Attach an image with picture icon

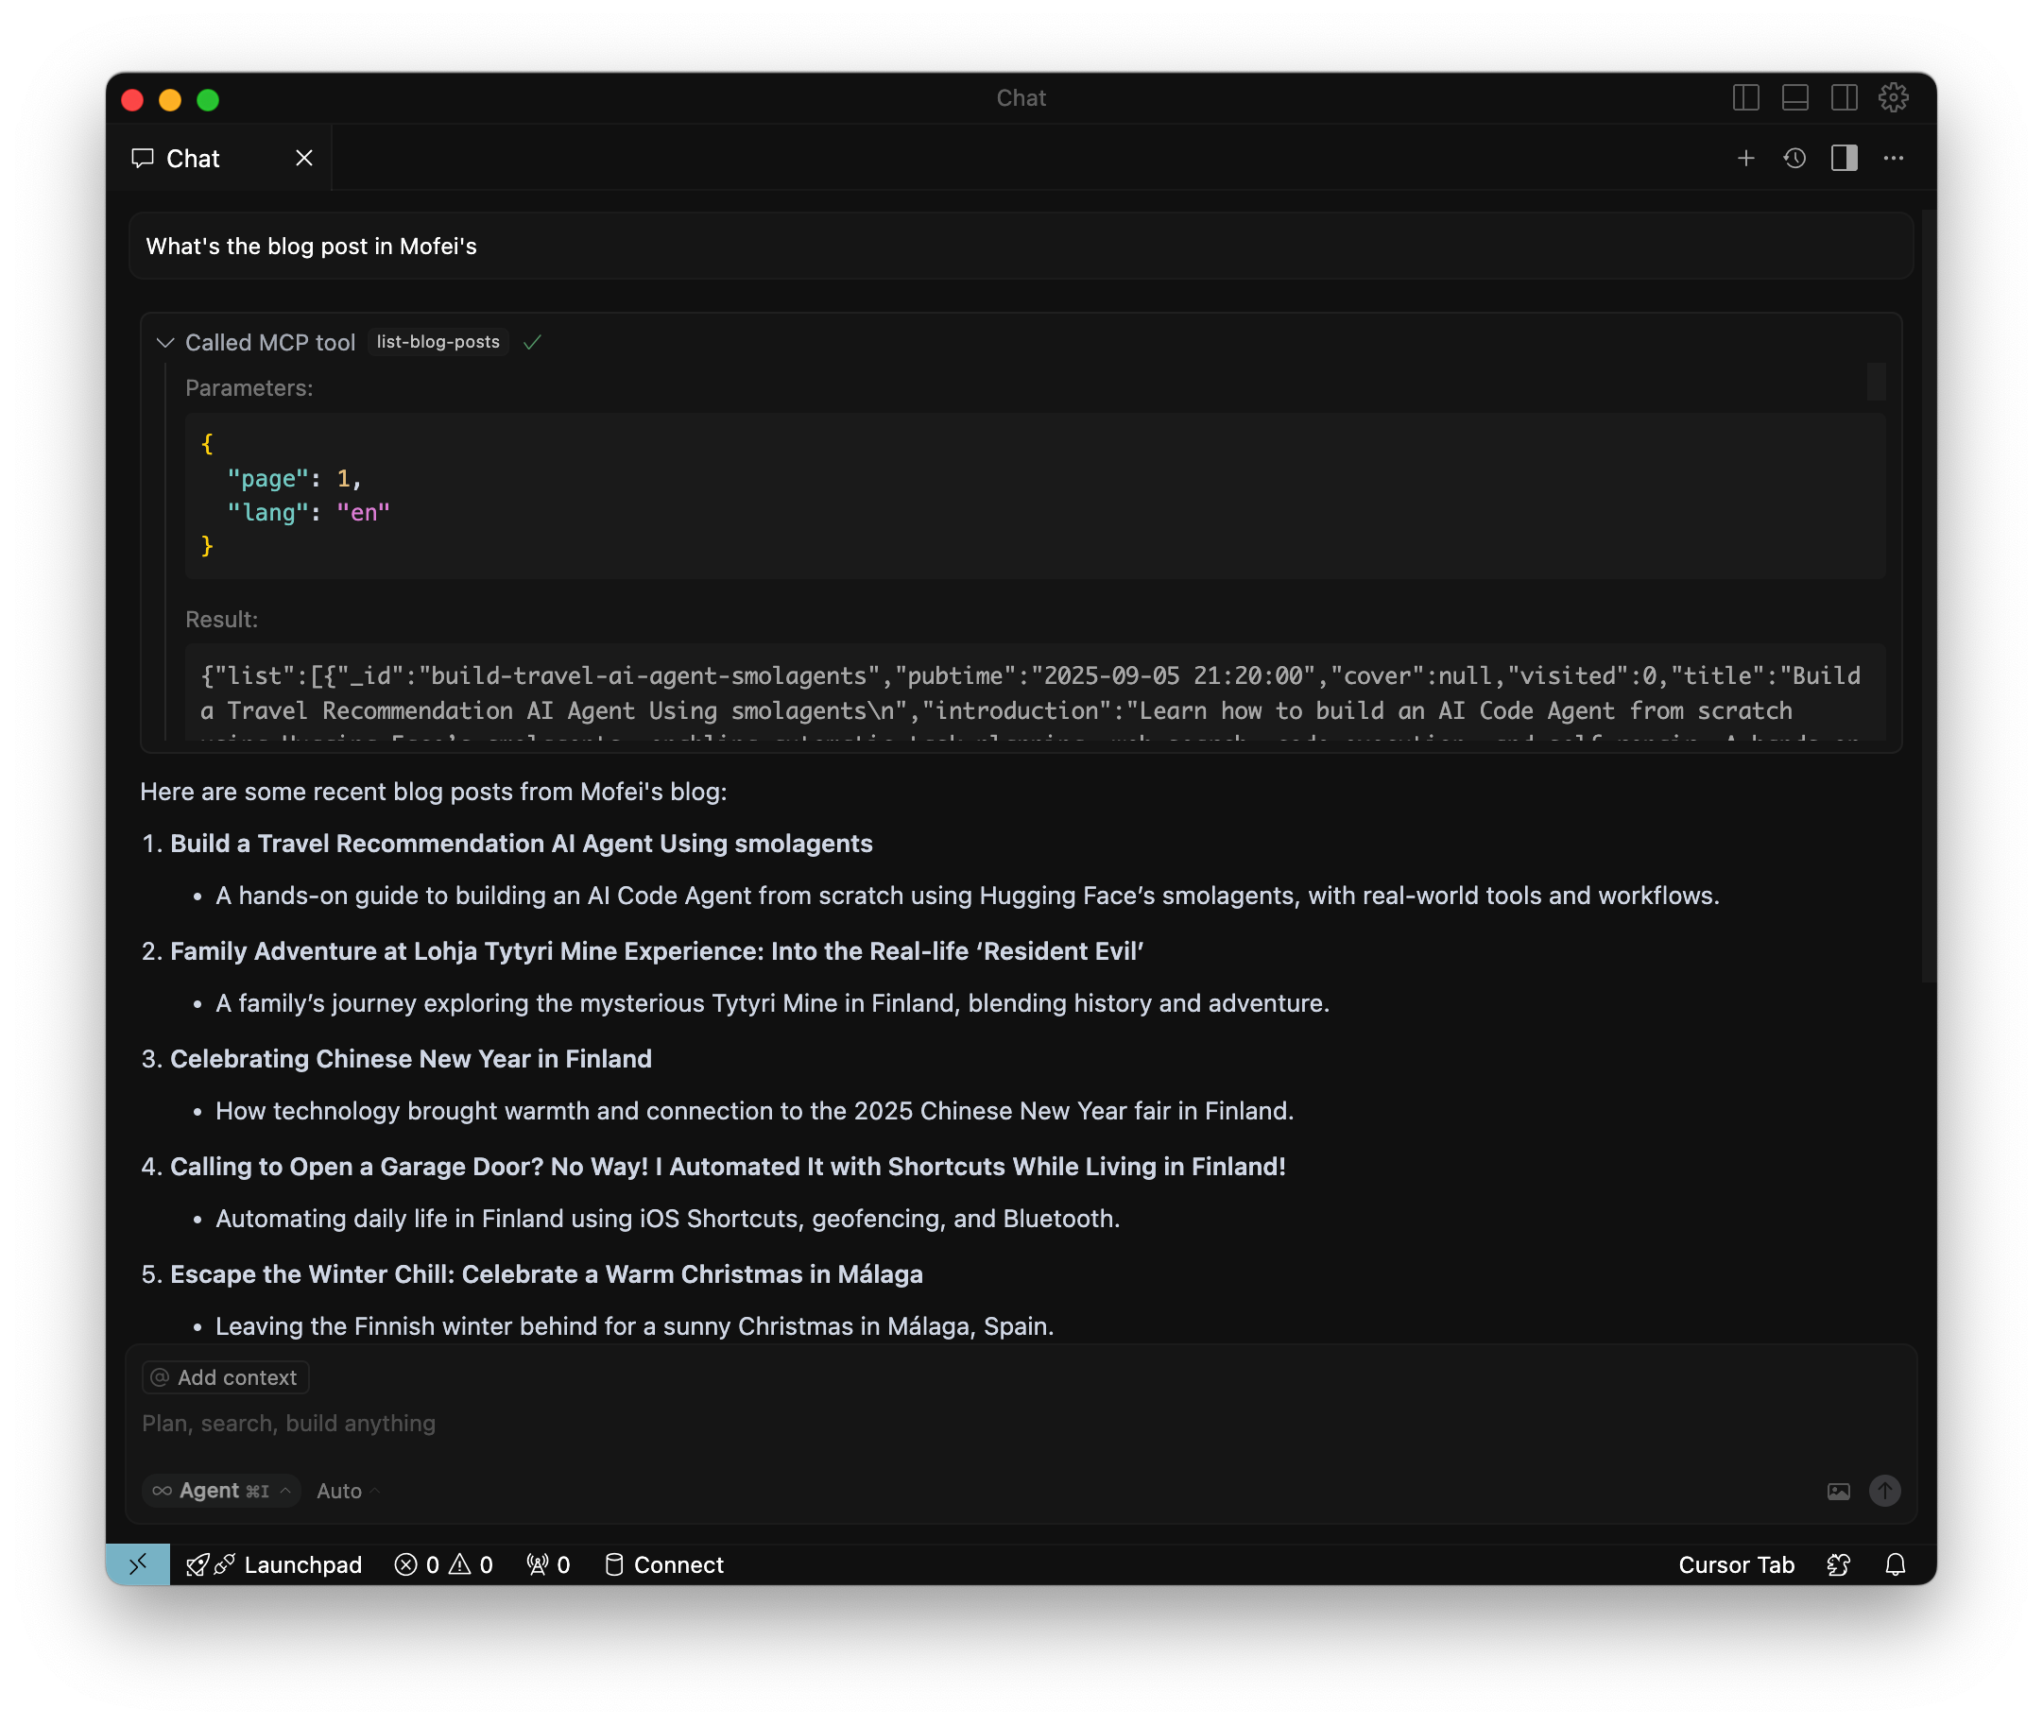1838,1491
